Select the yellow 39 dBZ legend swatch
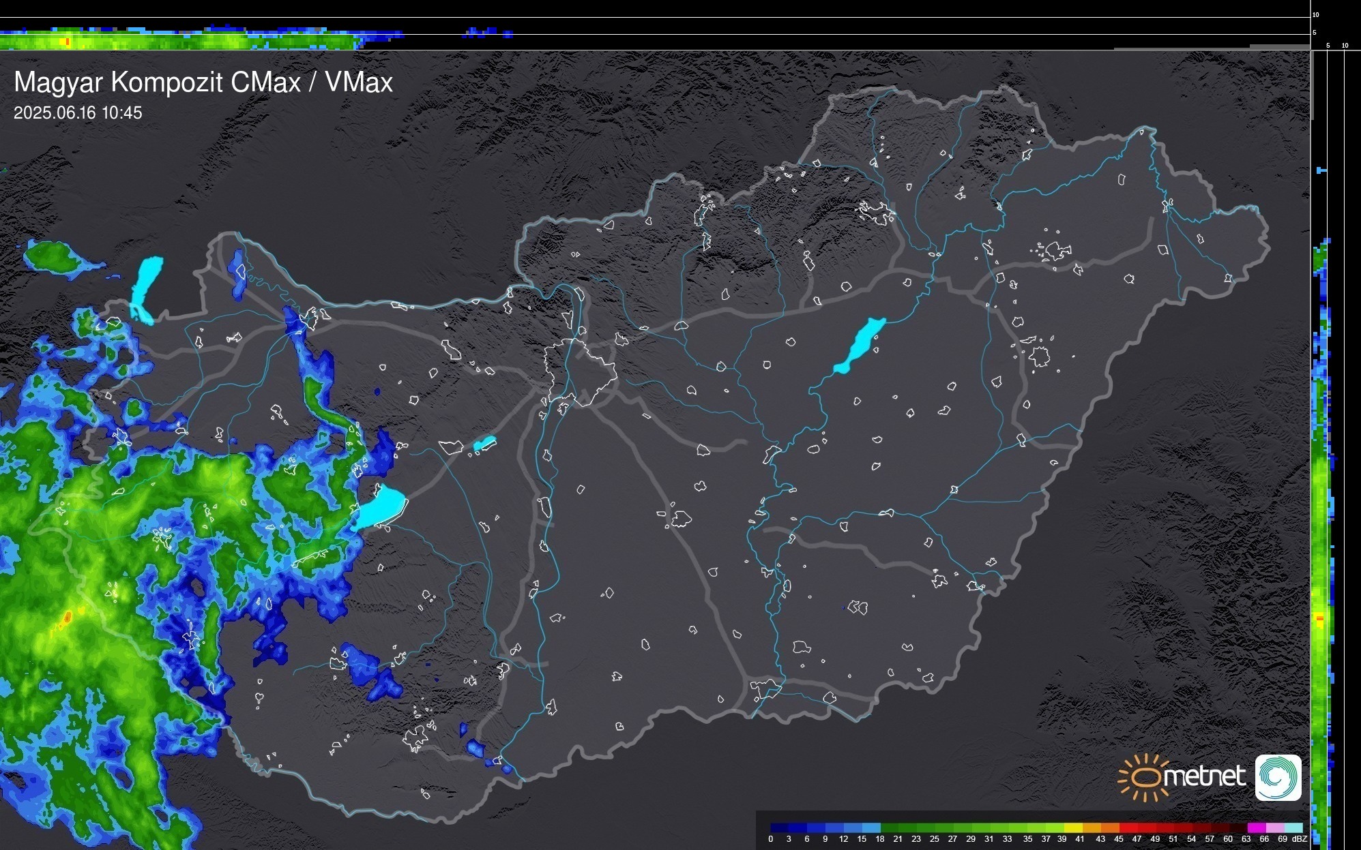 tap(1072, 828)
